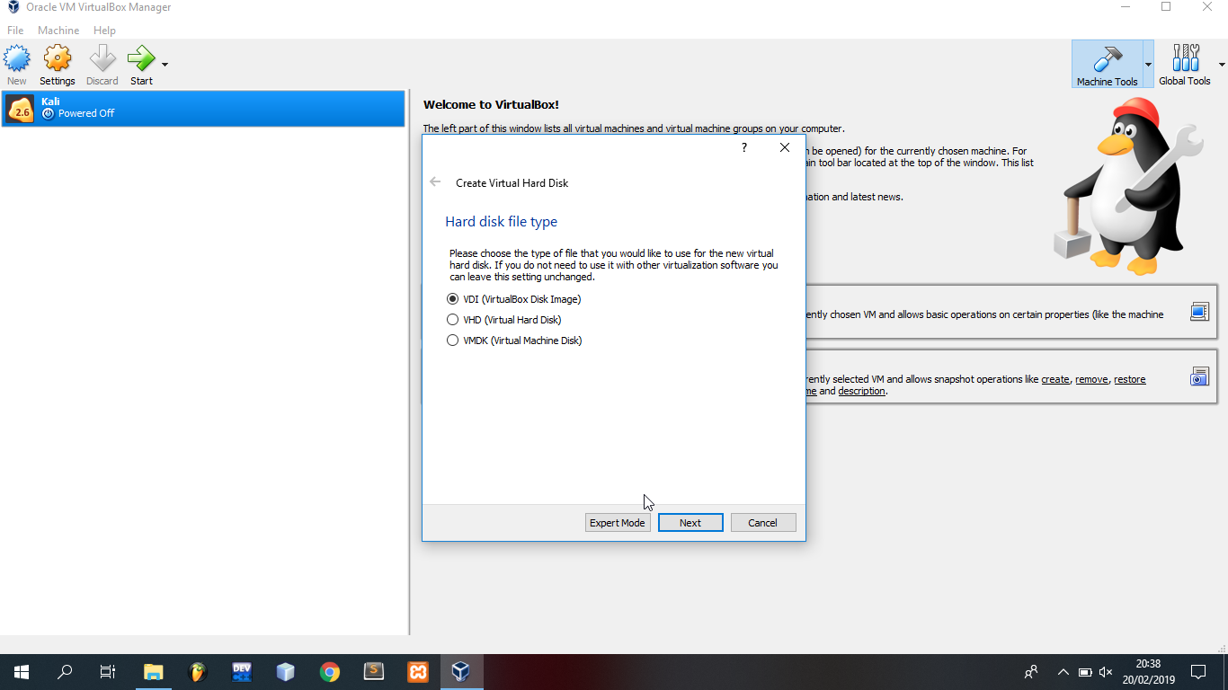Image resolution: width=1228 pixels, height=690 pixels.
Task: Follow the 'description' link
Action: pyautogui.click(x=862, y=391)
